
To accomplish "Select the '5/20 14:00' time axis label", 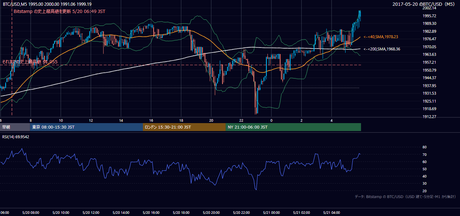I will click(x=121, y=212).
